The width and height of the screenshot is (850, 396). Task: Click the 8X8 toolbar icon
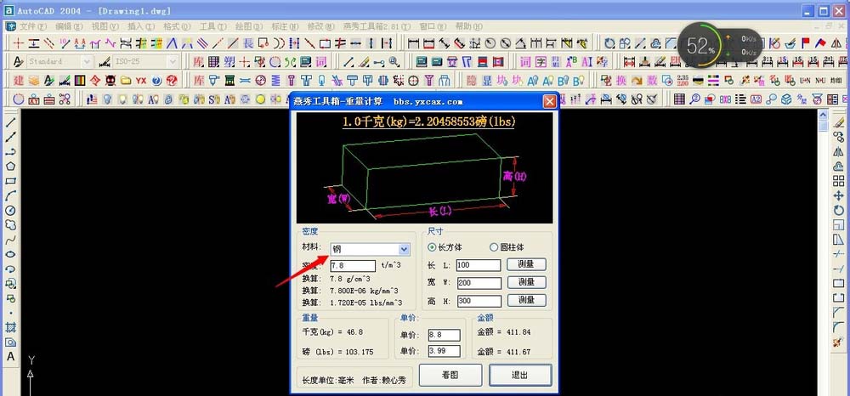725,99
